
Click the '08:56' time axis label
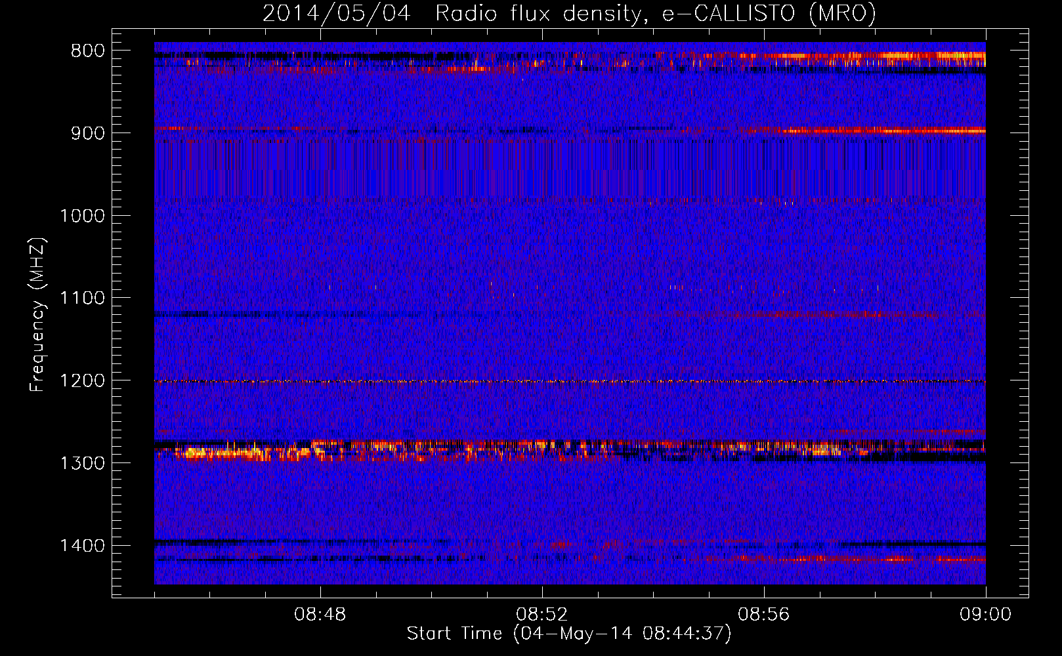(x=764, y=615)
